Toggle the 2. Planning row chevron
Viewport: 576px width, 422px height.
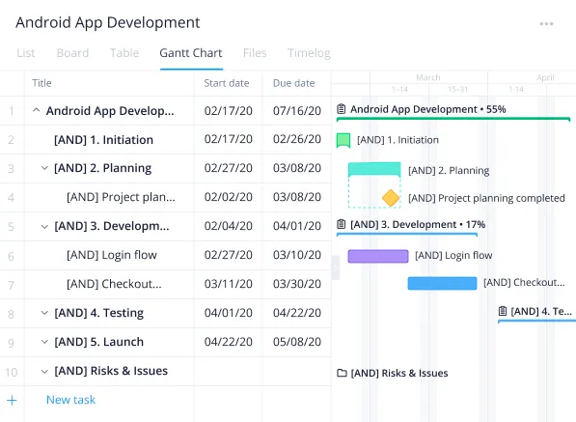[x=44, y=168]
